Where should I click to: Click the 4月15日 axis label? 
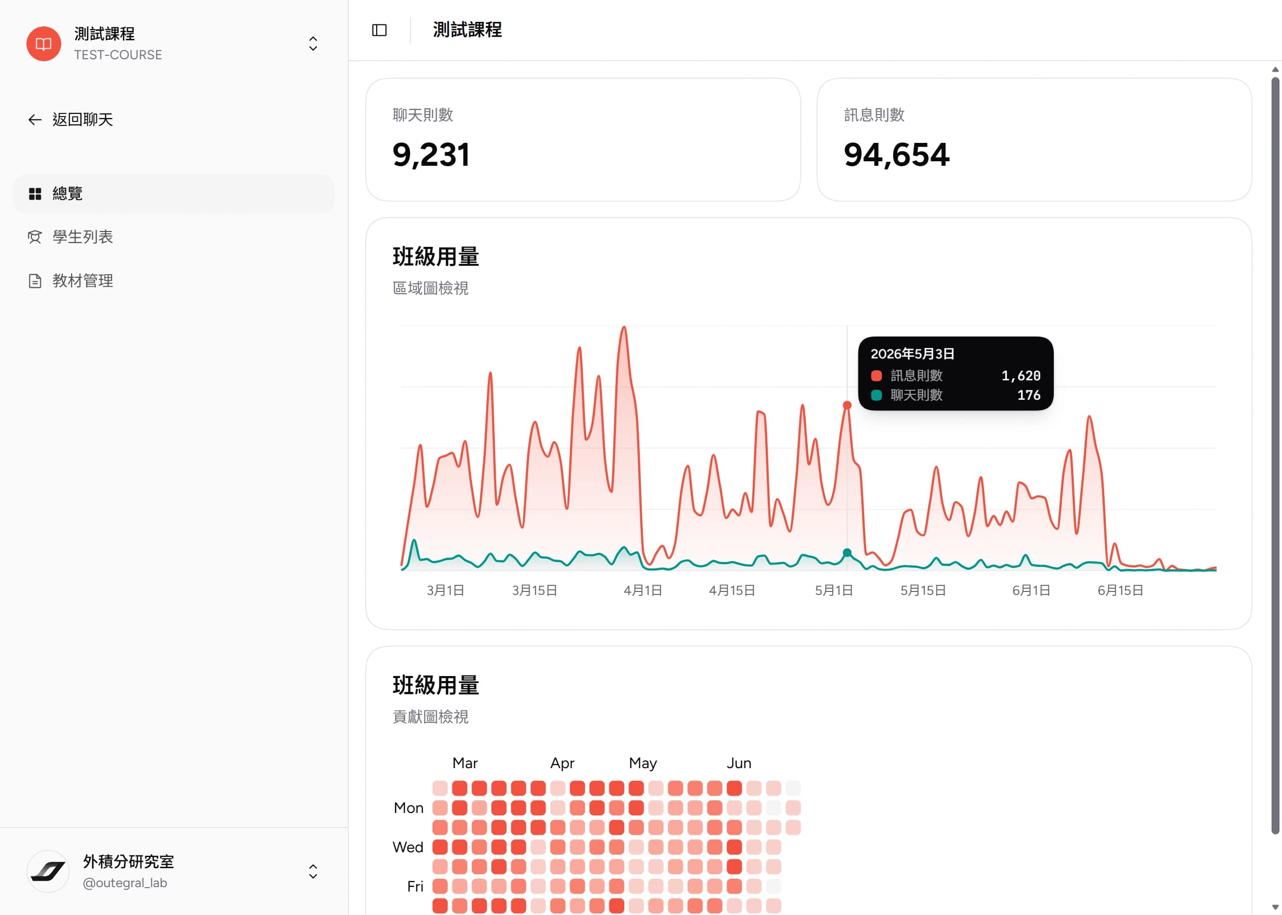[x=732, y=590]
